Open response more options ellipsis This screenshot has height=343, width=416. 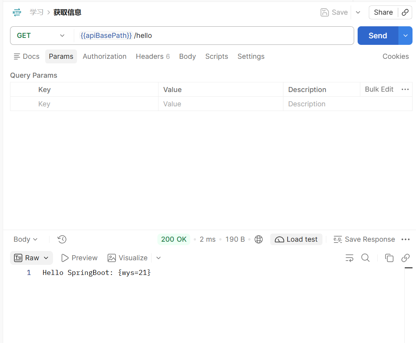click(x=406, y=239)
